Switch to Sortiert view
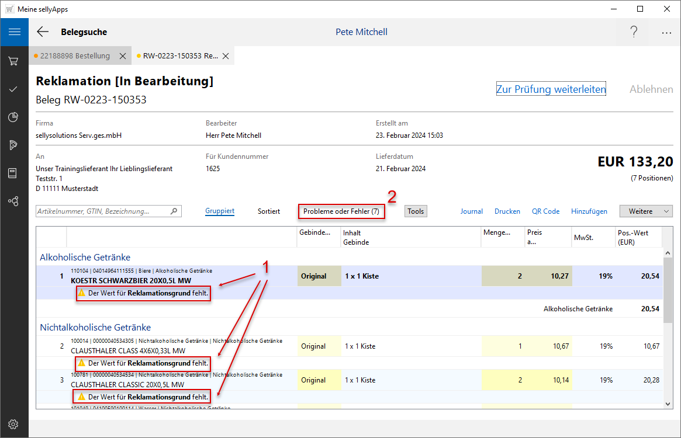 (x=269, y=211)
